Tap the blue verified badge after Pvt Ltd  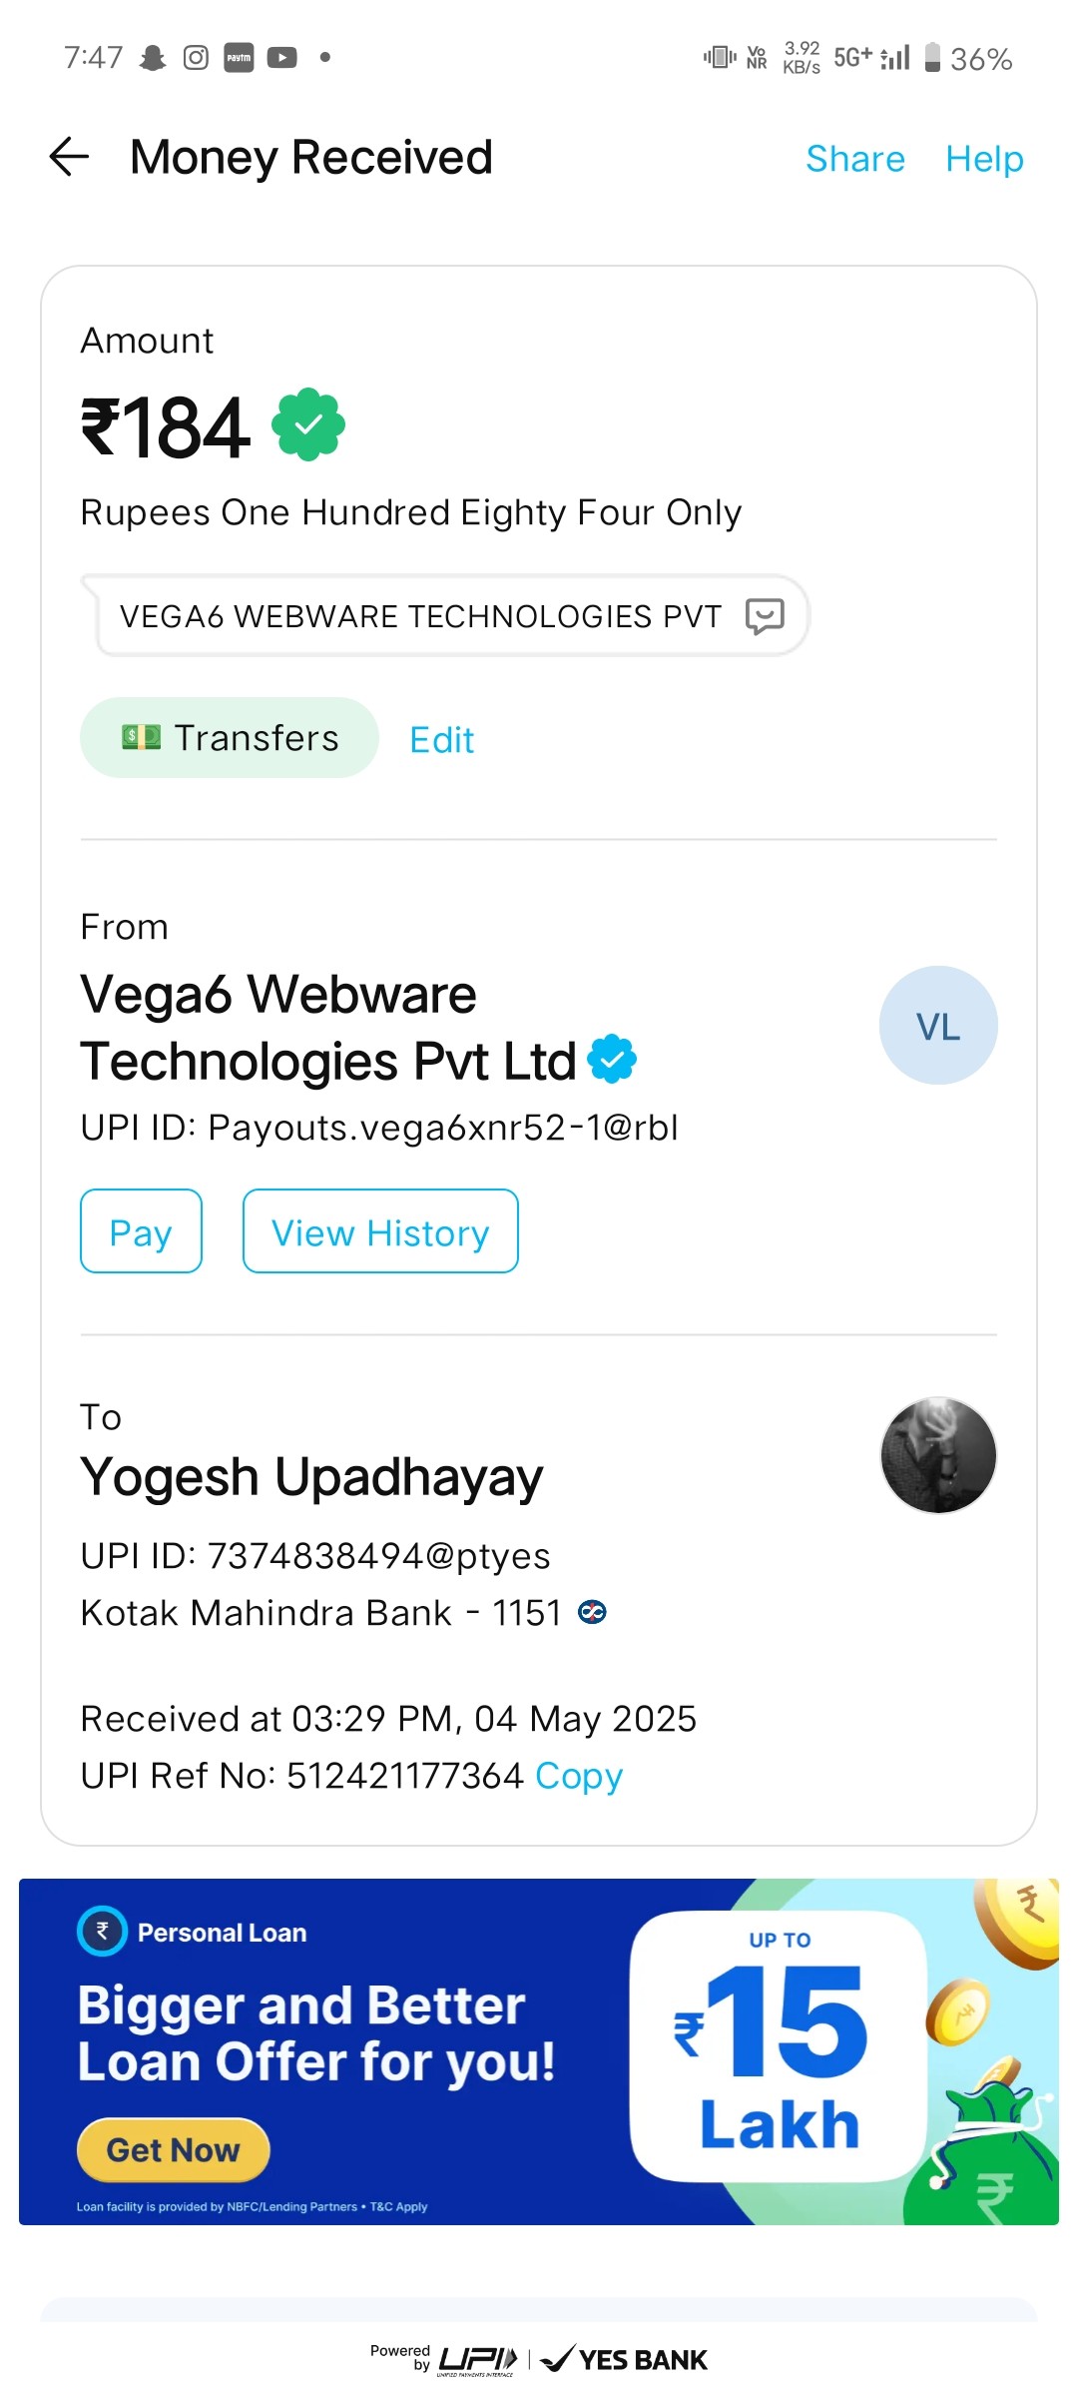[612, 1060]
